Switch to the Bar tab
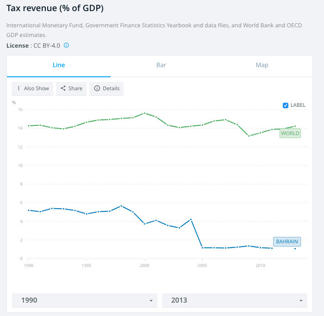This screenshot has width=324, height=316. click(161, 65)
